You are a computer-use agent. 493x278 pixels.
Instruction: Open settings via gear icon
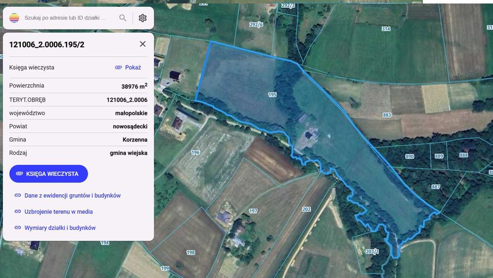tap(143, 18)
